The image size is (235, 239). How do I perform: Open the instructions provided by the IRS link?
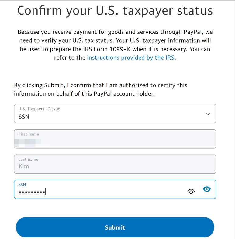tap(131, 58)
